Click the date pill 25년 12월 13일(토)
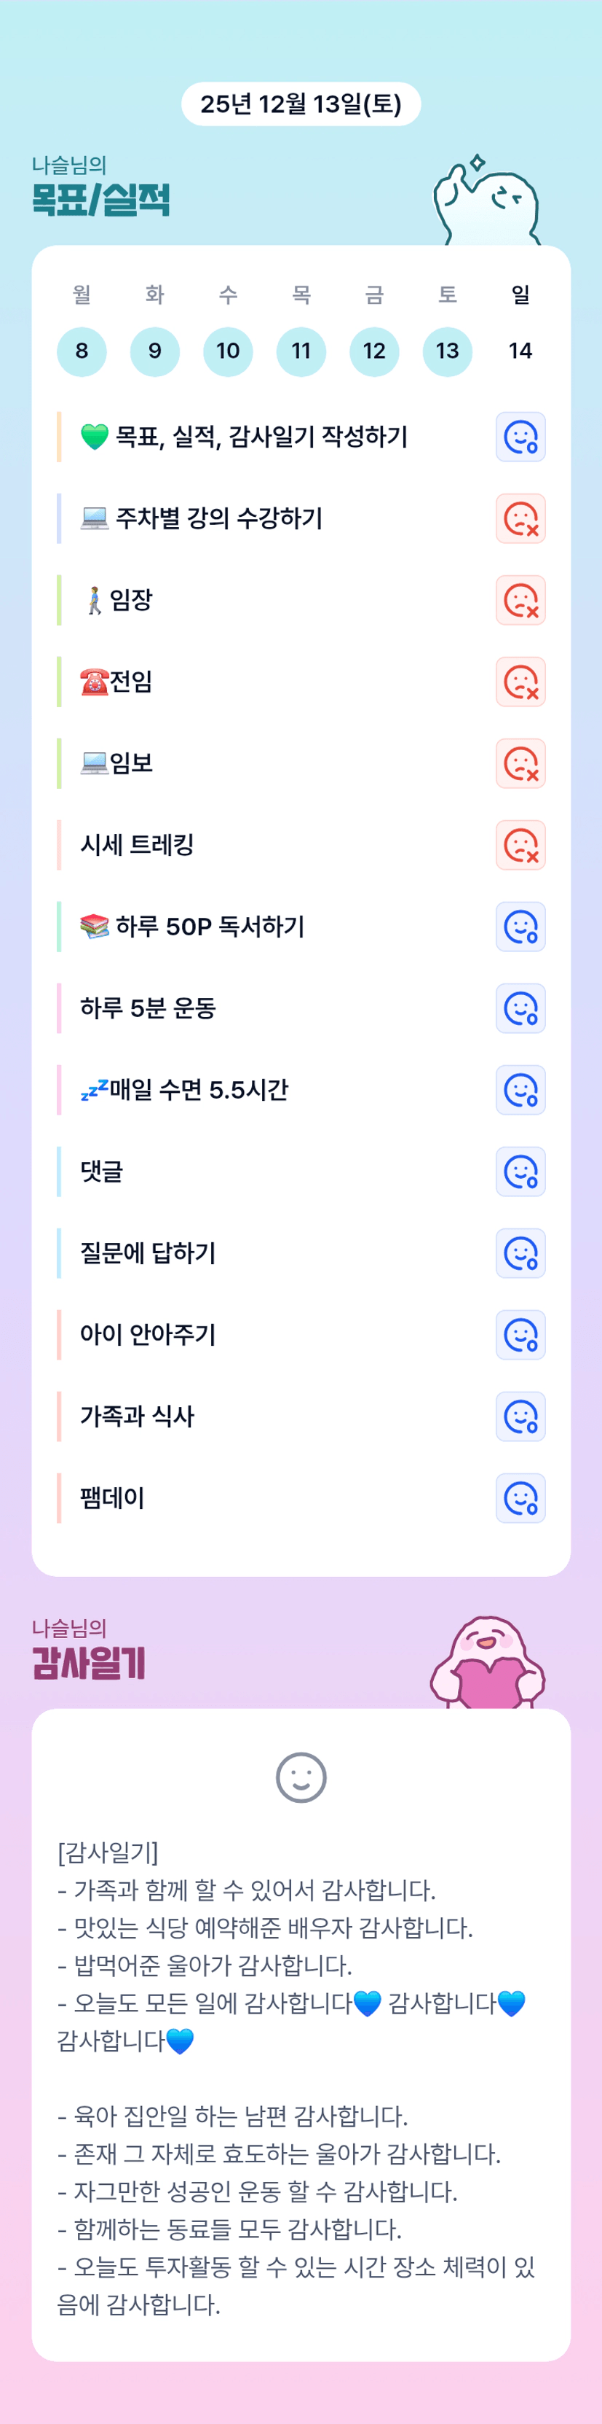602x2424 pixels. (301, 104)
